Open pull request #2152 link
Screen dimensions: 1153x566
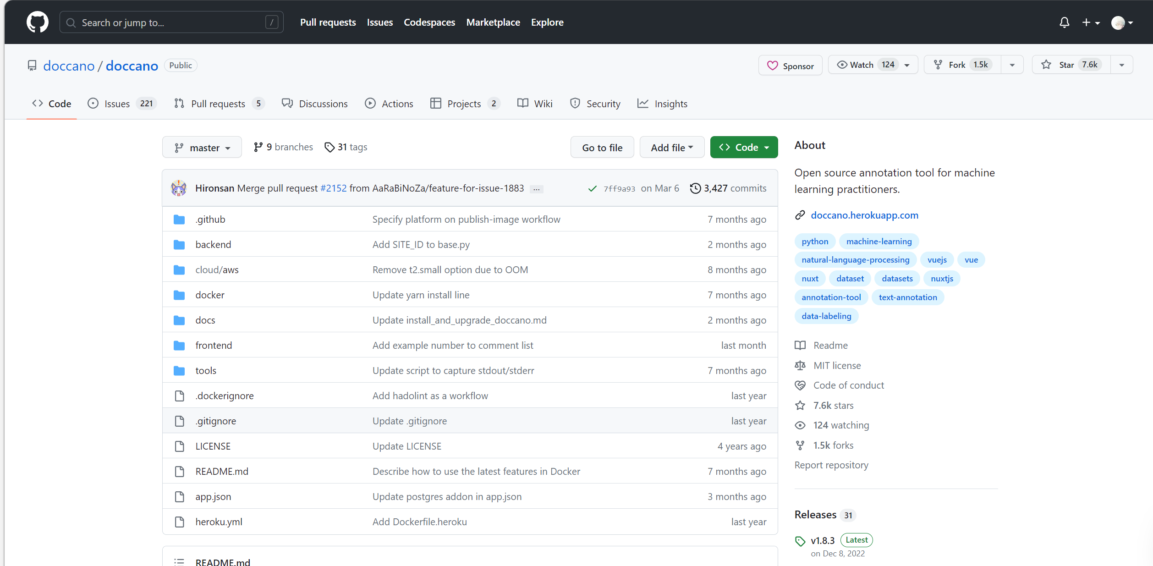point(334,188)
